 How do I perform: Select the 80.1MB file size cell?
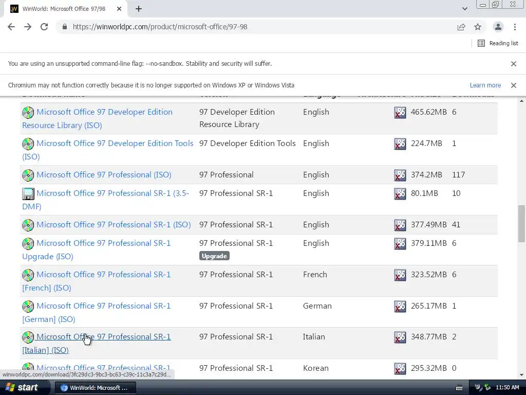click(424, 193)
